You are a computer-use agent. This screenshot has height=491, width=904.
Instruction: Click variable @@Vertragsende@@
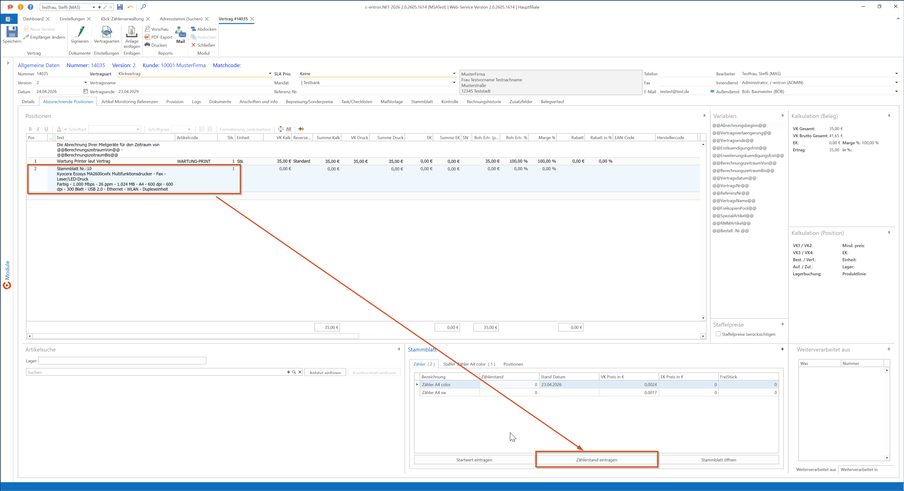point(733,140)
